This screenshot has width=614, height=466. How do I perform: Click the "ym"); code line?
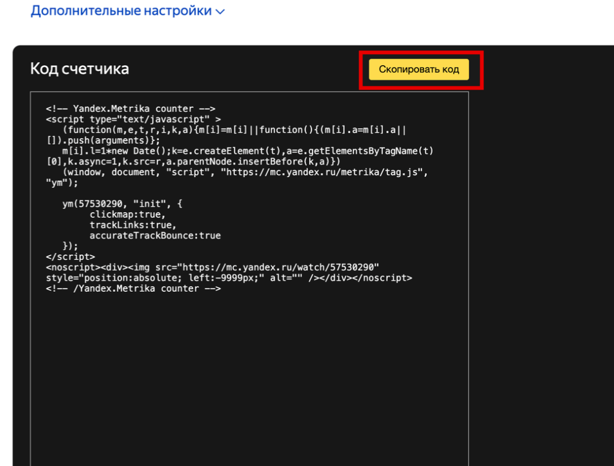pos(62,183)
